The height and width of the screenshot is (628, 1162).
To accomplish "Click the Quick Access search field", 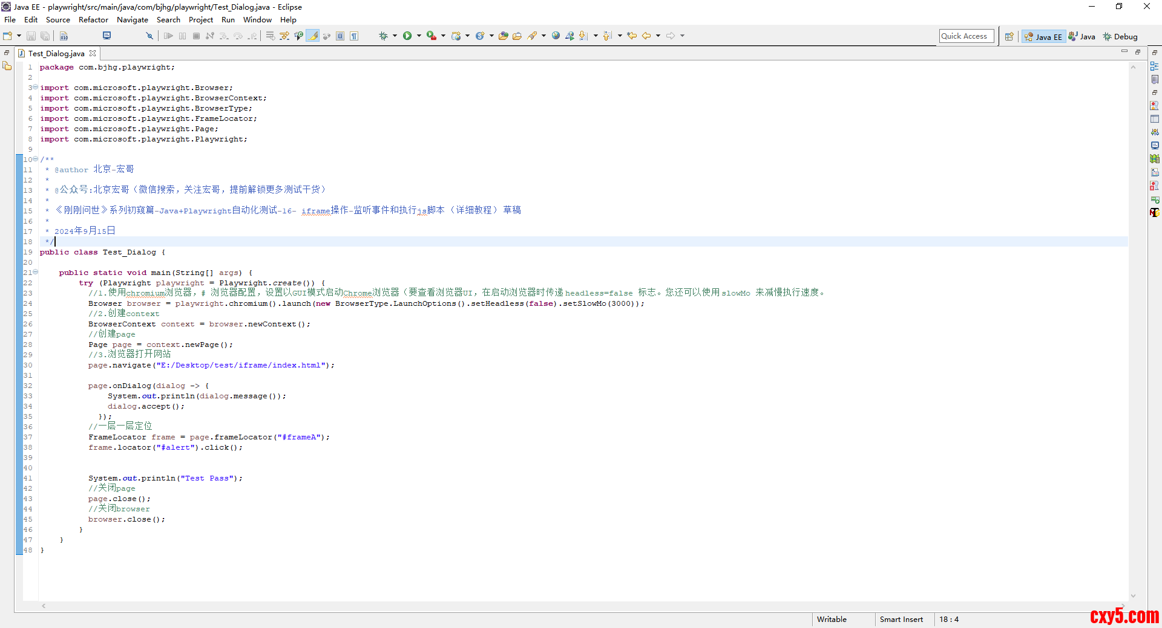I will 966,36.
